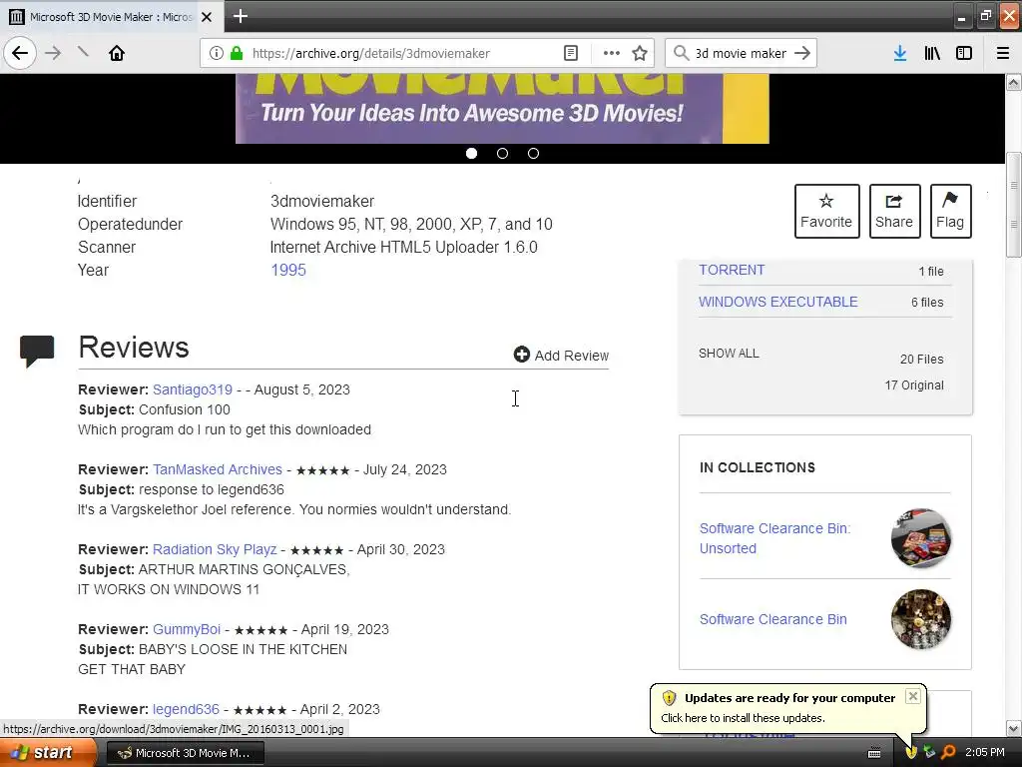Open the Firefox home page

point(117,53)
